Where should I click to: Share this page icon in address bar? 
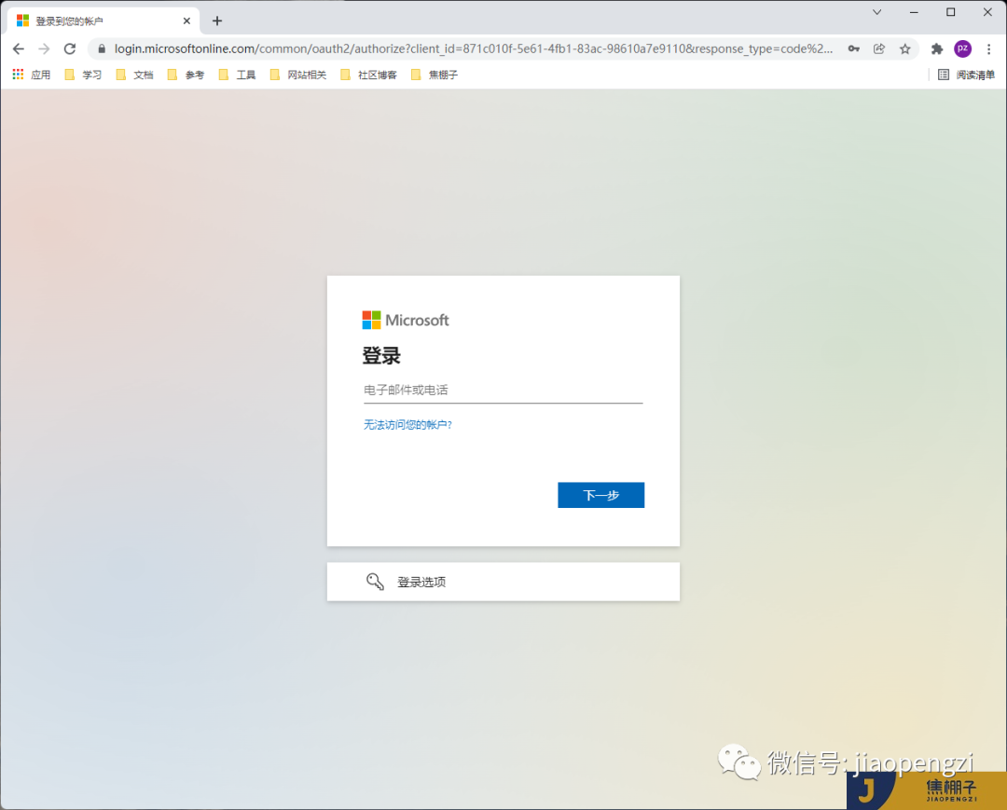(x=879, y=48)
